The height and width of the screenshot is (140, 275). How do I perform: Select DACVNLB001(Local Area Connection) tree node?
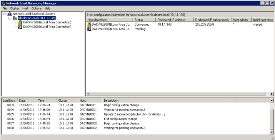click(47, 22)
